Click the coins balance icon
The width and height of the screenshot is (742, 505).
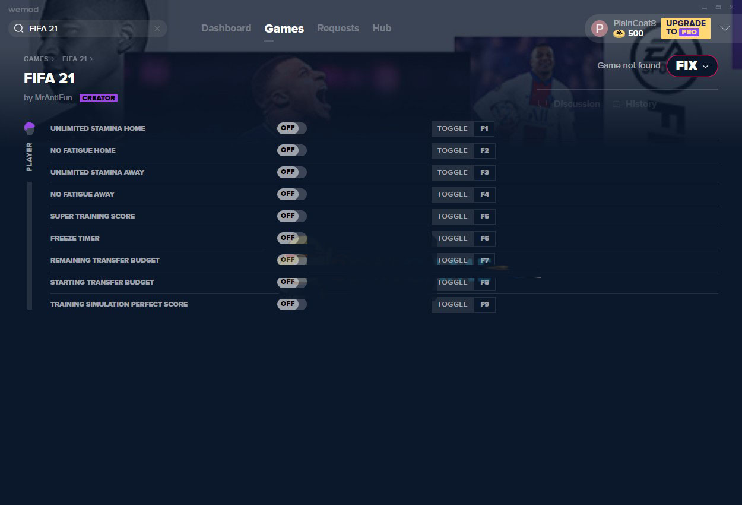[x=619, y=34]
